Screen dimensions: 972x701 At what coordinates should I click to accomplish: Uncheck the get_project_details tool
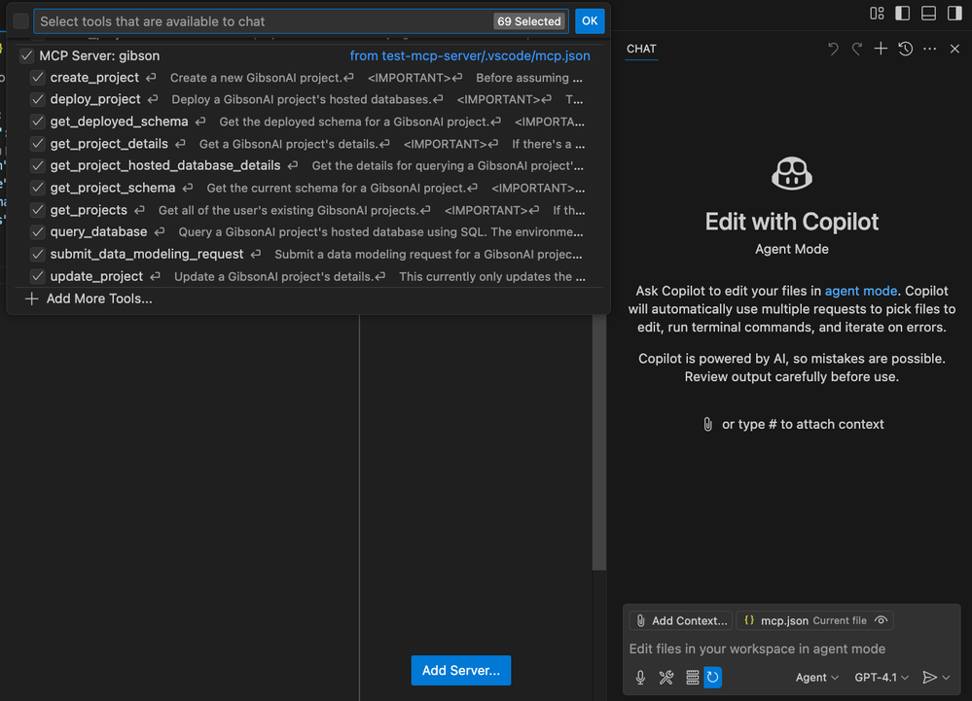[x=38, y=144]
